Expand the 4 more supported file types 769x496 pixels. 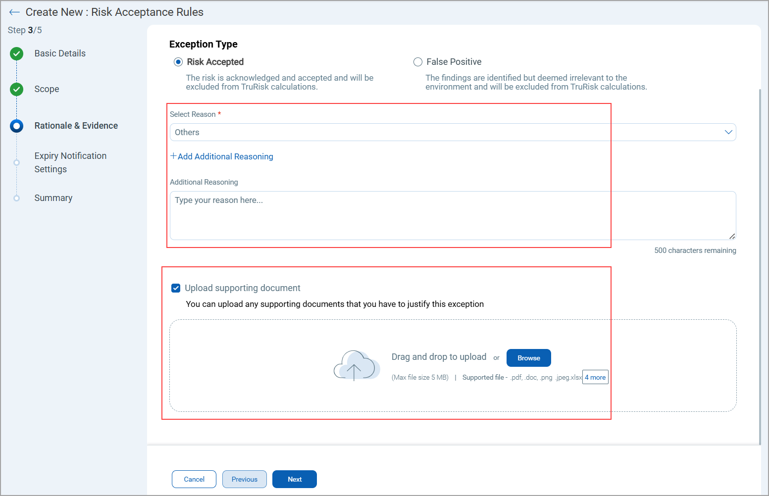[x=595, y=377]
